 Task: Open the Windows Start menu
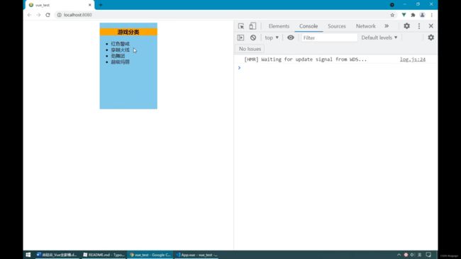pyautogui.click(x=28, y=255)
